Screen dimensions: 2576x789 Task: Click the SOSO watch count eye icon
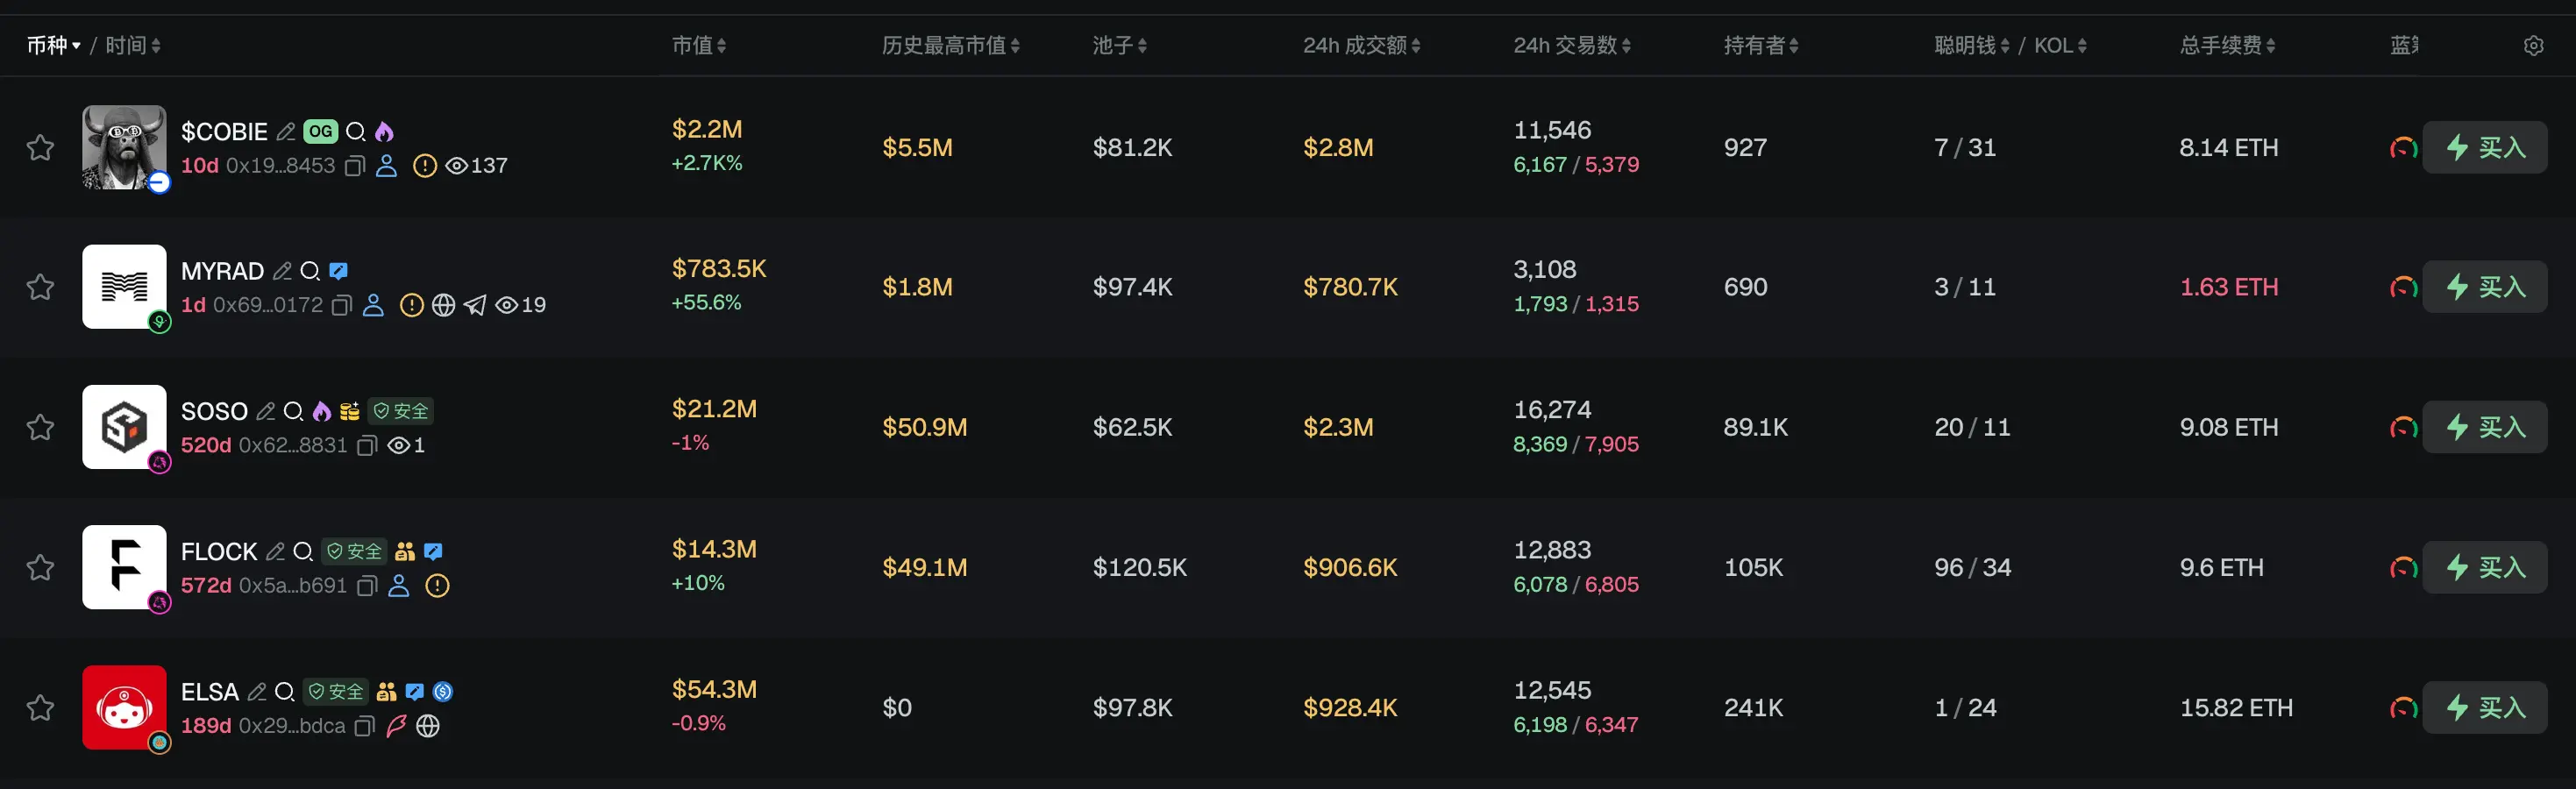point(398,446)
